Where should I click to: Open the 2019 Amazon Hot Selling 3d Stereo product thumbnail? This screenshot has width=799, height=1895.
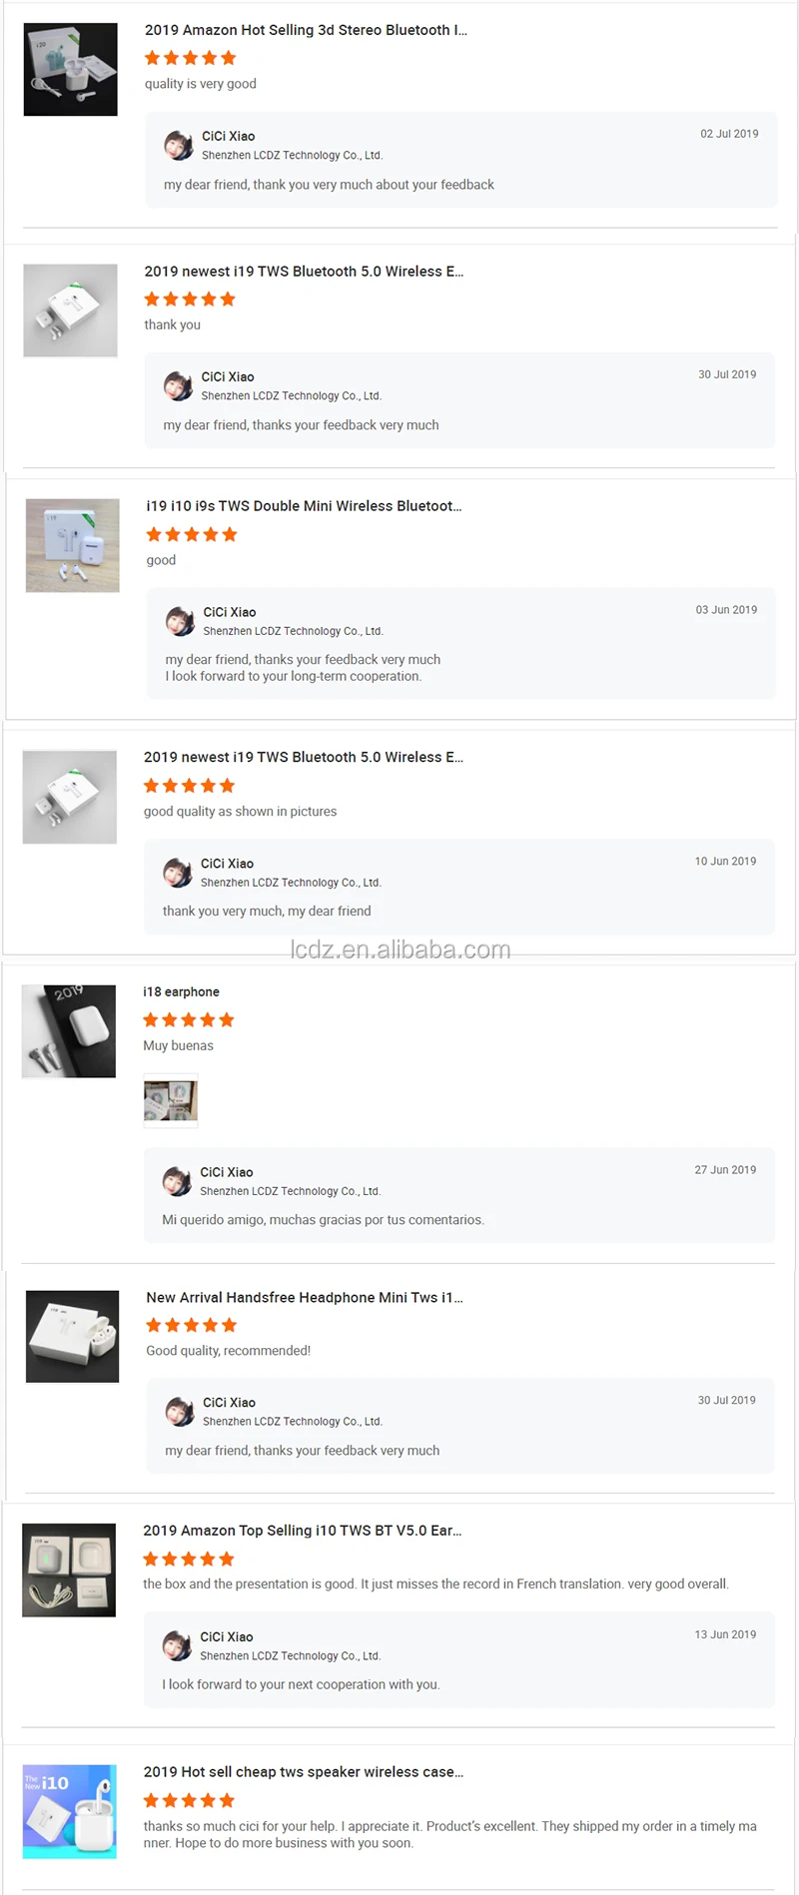[x=70, y=69]
